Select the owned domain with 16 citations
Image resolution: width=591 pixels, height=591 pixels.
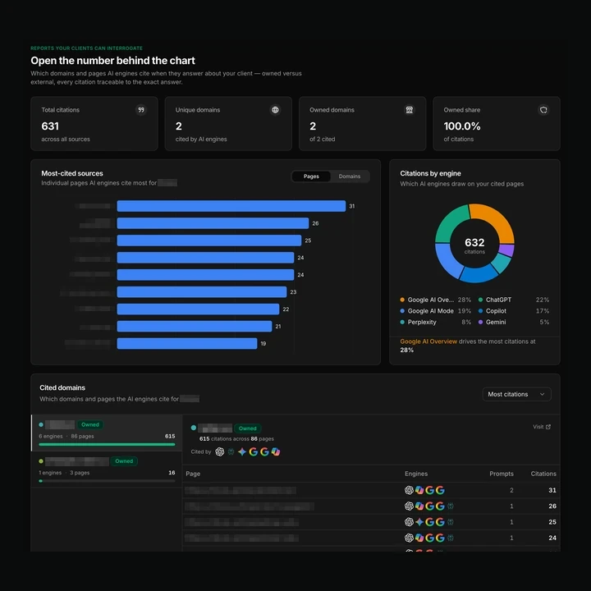pyautogui.click(x=107, y=470)
